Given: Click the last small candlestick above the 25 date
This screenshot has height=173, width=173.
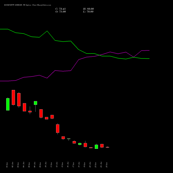Looking at the screenshot, I should 108,147.
